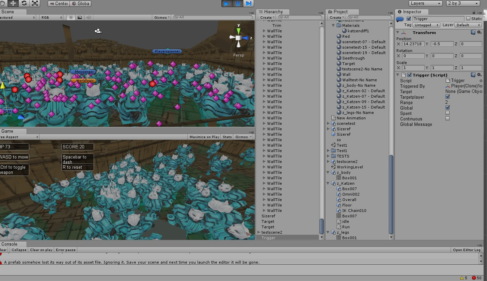Pause the game playback
The image size is (487, 281).
point(237,3)
